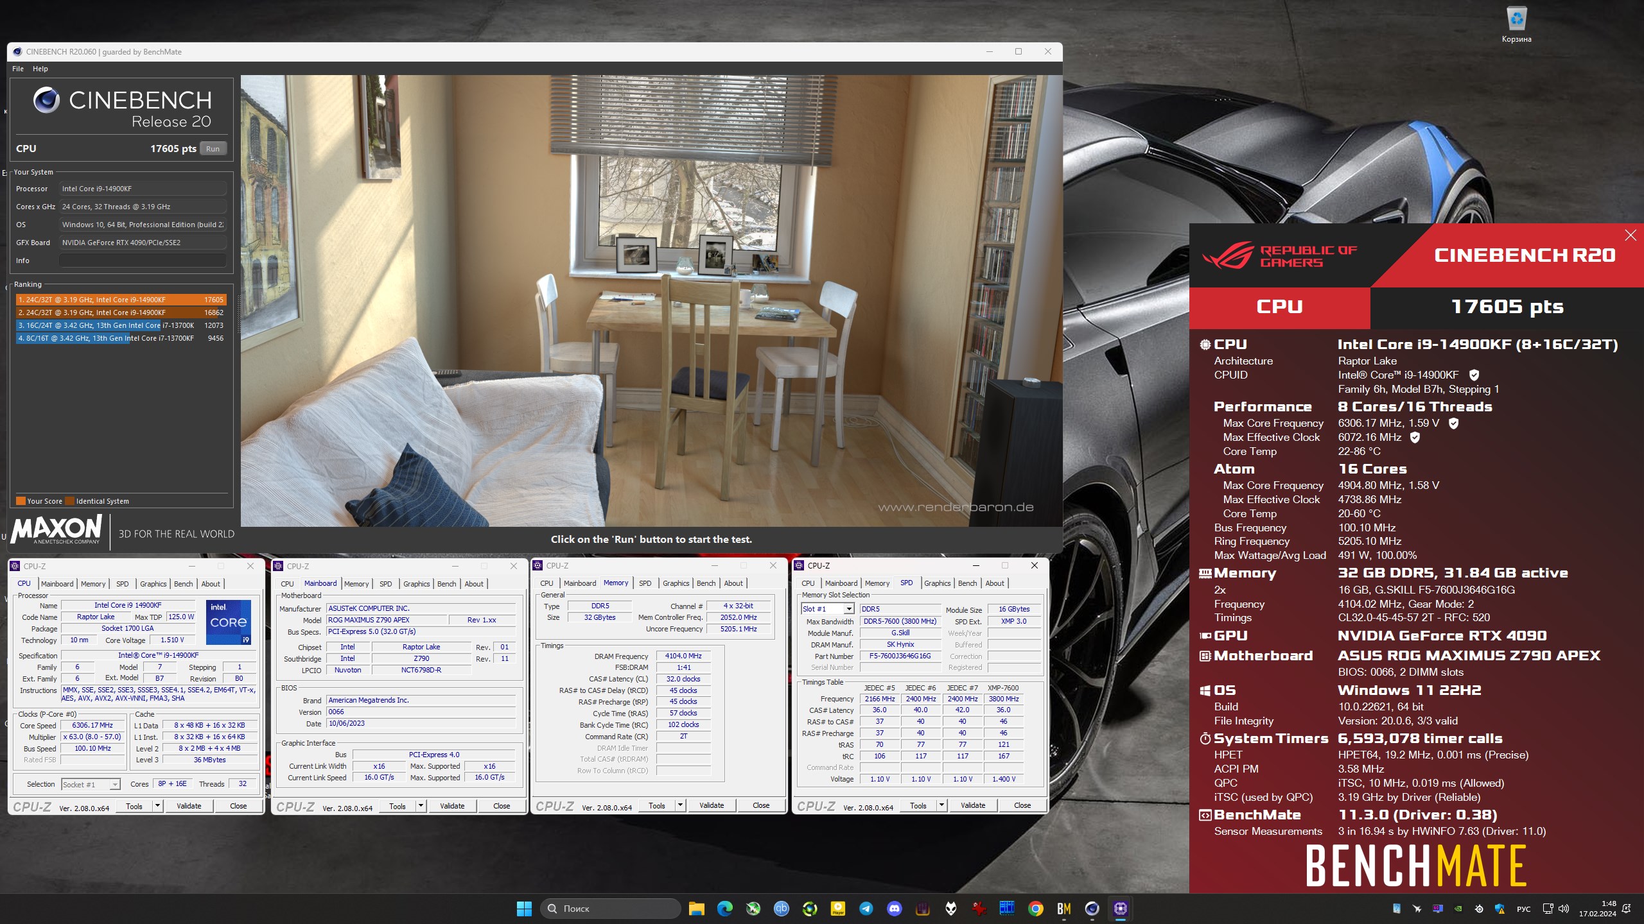Open the blue memory-blocks app in the taskbar
Screen dimensions: 1644x924
pos(1007,909)
